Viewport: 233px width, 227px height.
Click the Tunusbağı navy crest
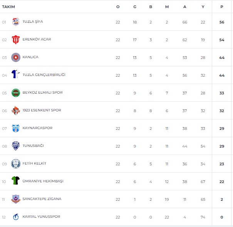click(x=16, y=146)
